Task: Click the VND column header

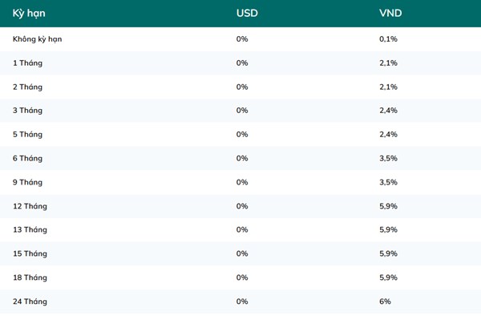Action: click(x=390, y=13)
